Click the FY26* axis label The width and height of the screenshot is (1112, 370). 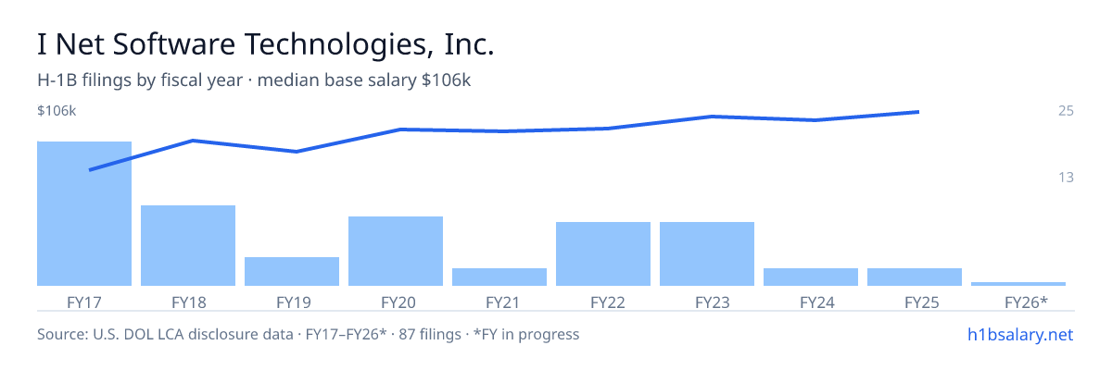pos(1026,302)
